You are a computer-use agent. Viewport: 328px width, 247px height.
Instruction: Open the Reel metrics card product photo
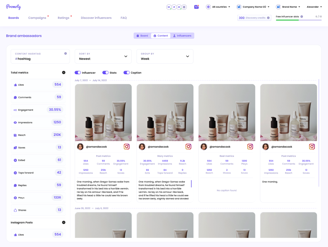[227, 113]
